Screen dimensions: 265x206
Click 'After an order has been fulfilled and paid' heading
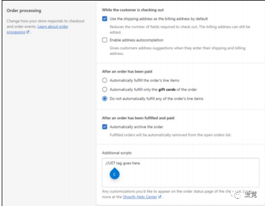click(x=138, y=118)
